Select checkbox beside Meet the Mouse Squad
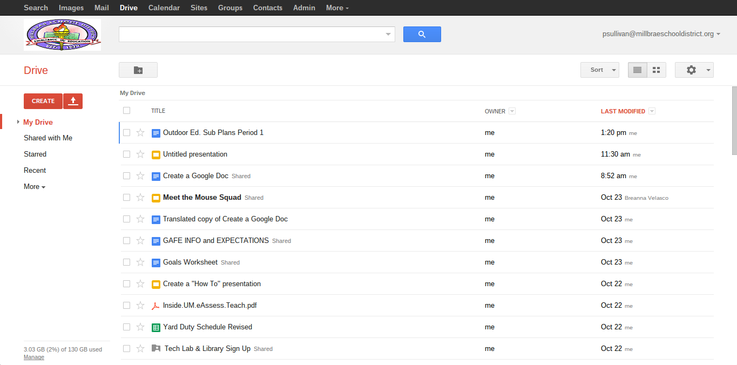This screenshot has height=365, width=737. 126,198
